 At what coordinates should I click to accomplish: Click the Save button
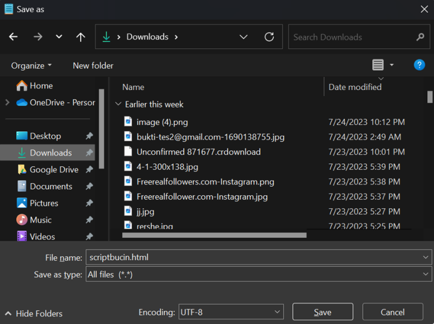[323, 312]
